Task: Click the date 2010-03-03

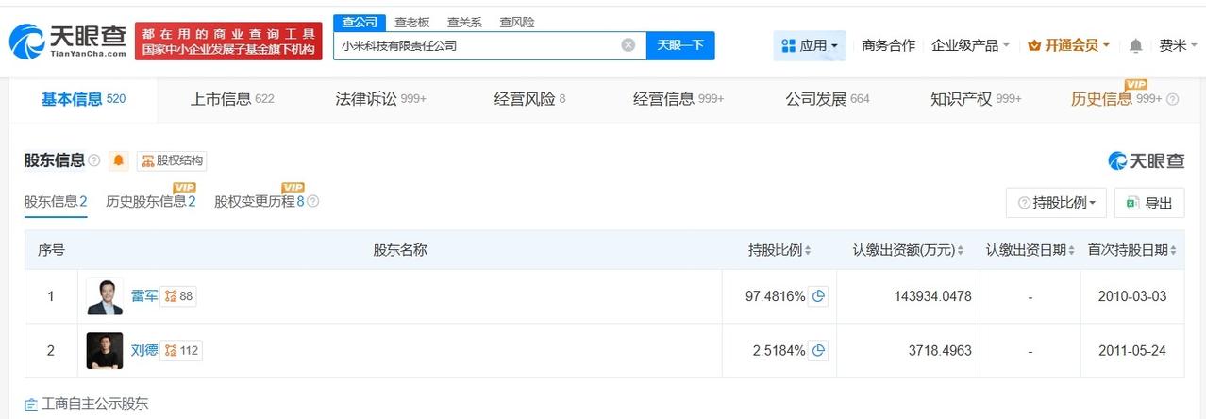Action: [x=1132, y=296]
